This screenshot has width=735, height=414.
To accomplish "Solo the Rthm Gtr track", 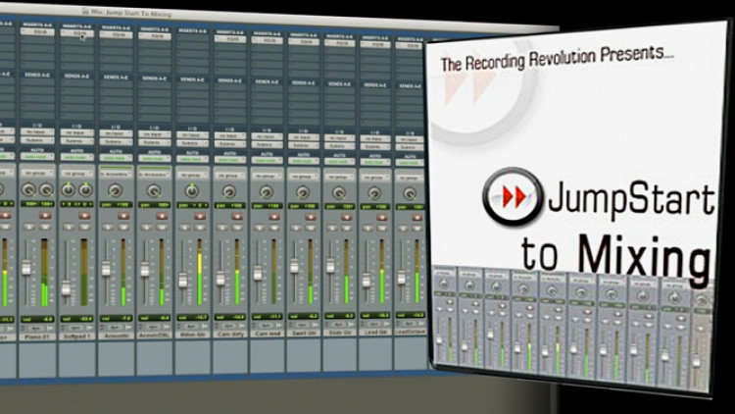I will point(184,228).
